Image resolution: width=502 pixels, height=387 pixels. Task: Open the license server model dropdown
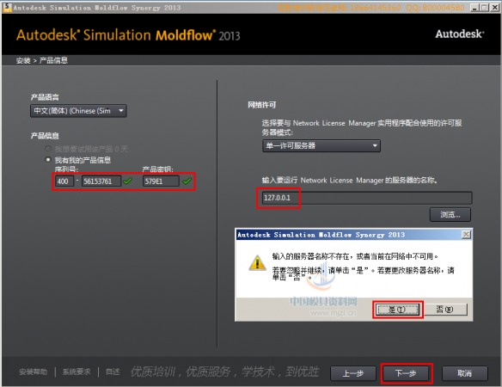pyautogui.click(x=321, y=145)
